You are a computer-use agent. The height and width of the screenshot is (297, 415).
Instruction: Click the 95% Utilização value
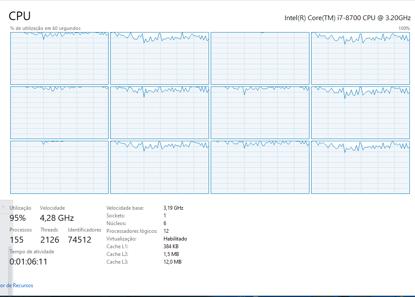18,218
